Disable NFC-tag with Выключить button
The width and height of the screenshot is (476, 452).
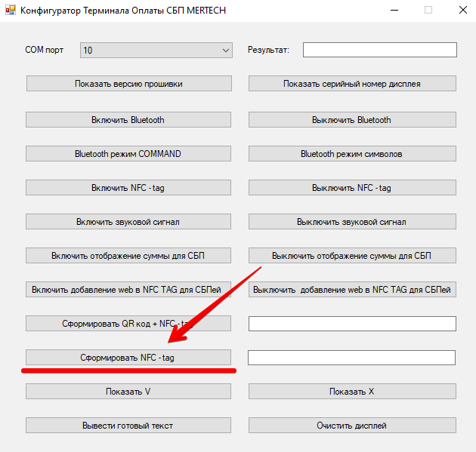[352, 188]
